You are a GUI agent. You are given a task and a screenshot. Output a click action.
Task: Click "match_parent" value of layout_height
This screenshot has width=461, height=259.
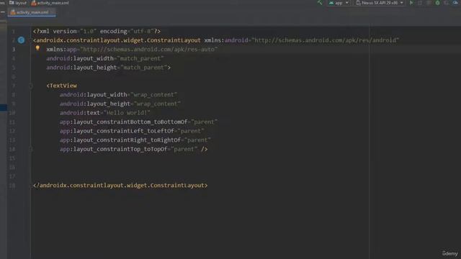[144, 68]
